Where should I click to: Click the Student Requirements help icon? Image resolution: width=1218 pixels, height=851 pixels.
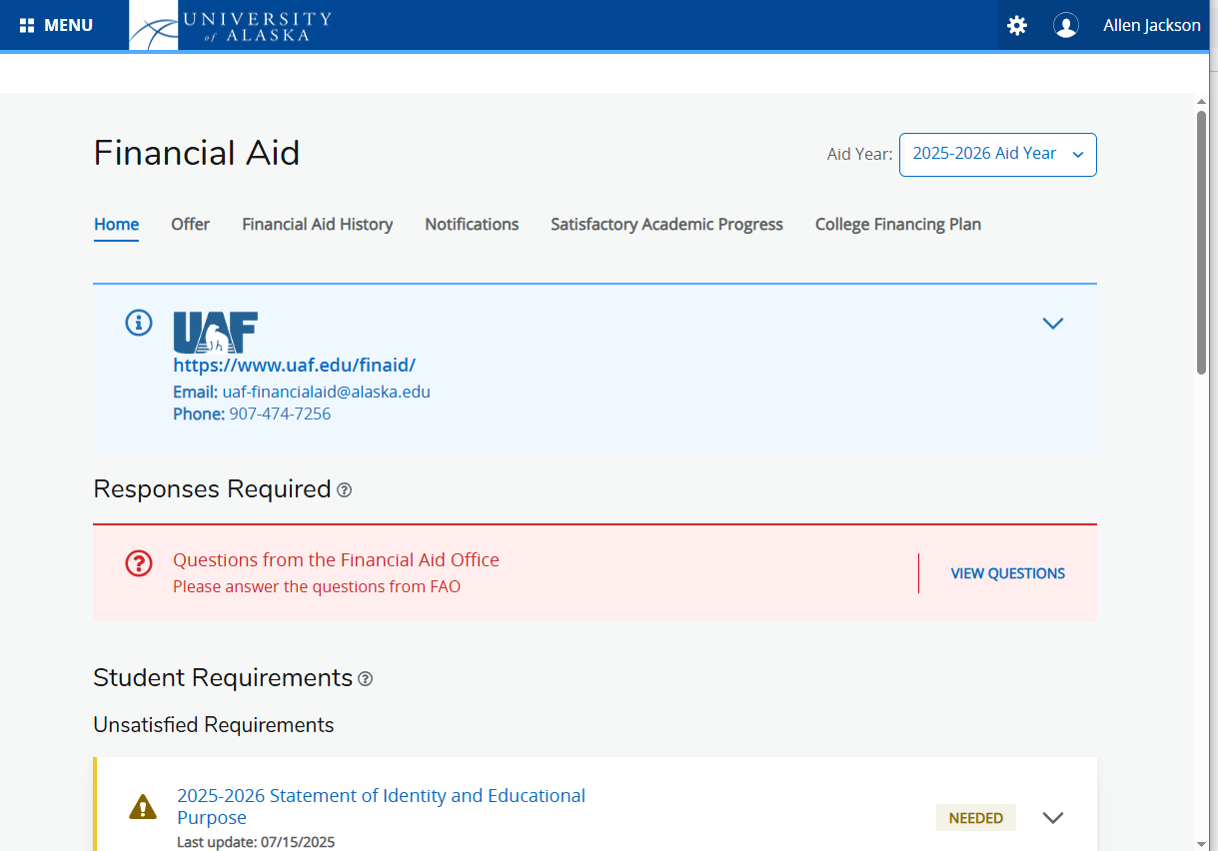(366, 679)
